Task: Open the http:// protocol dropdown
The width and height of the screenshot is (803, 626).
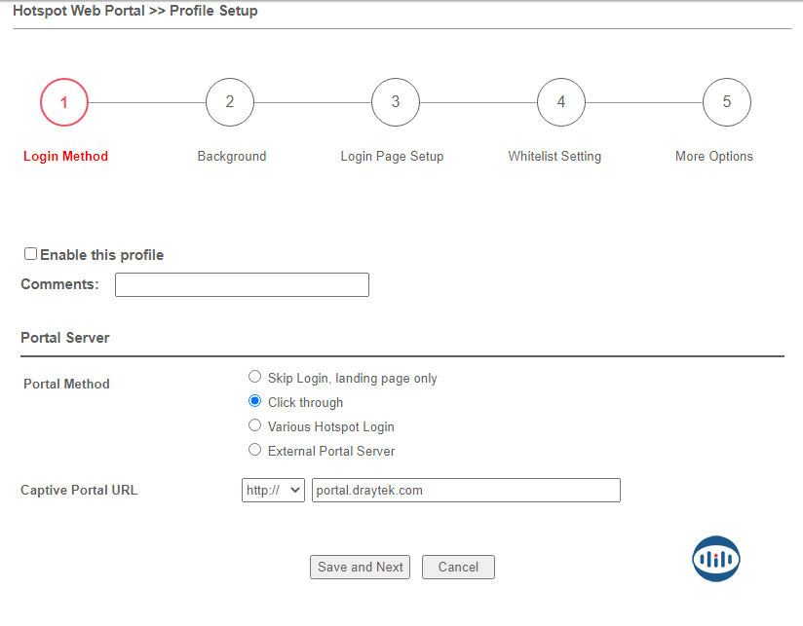Action: pyautogui.click(x=273, y=491)
